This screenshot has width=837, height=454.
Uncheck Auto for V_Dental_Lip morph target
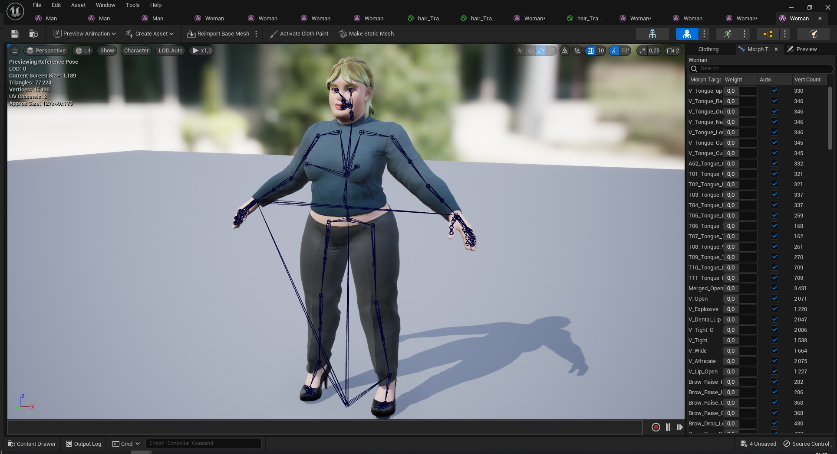(x=774, y=319)
